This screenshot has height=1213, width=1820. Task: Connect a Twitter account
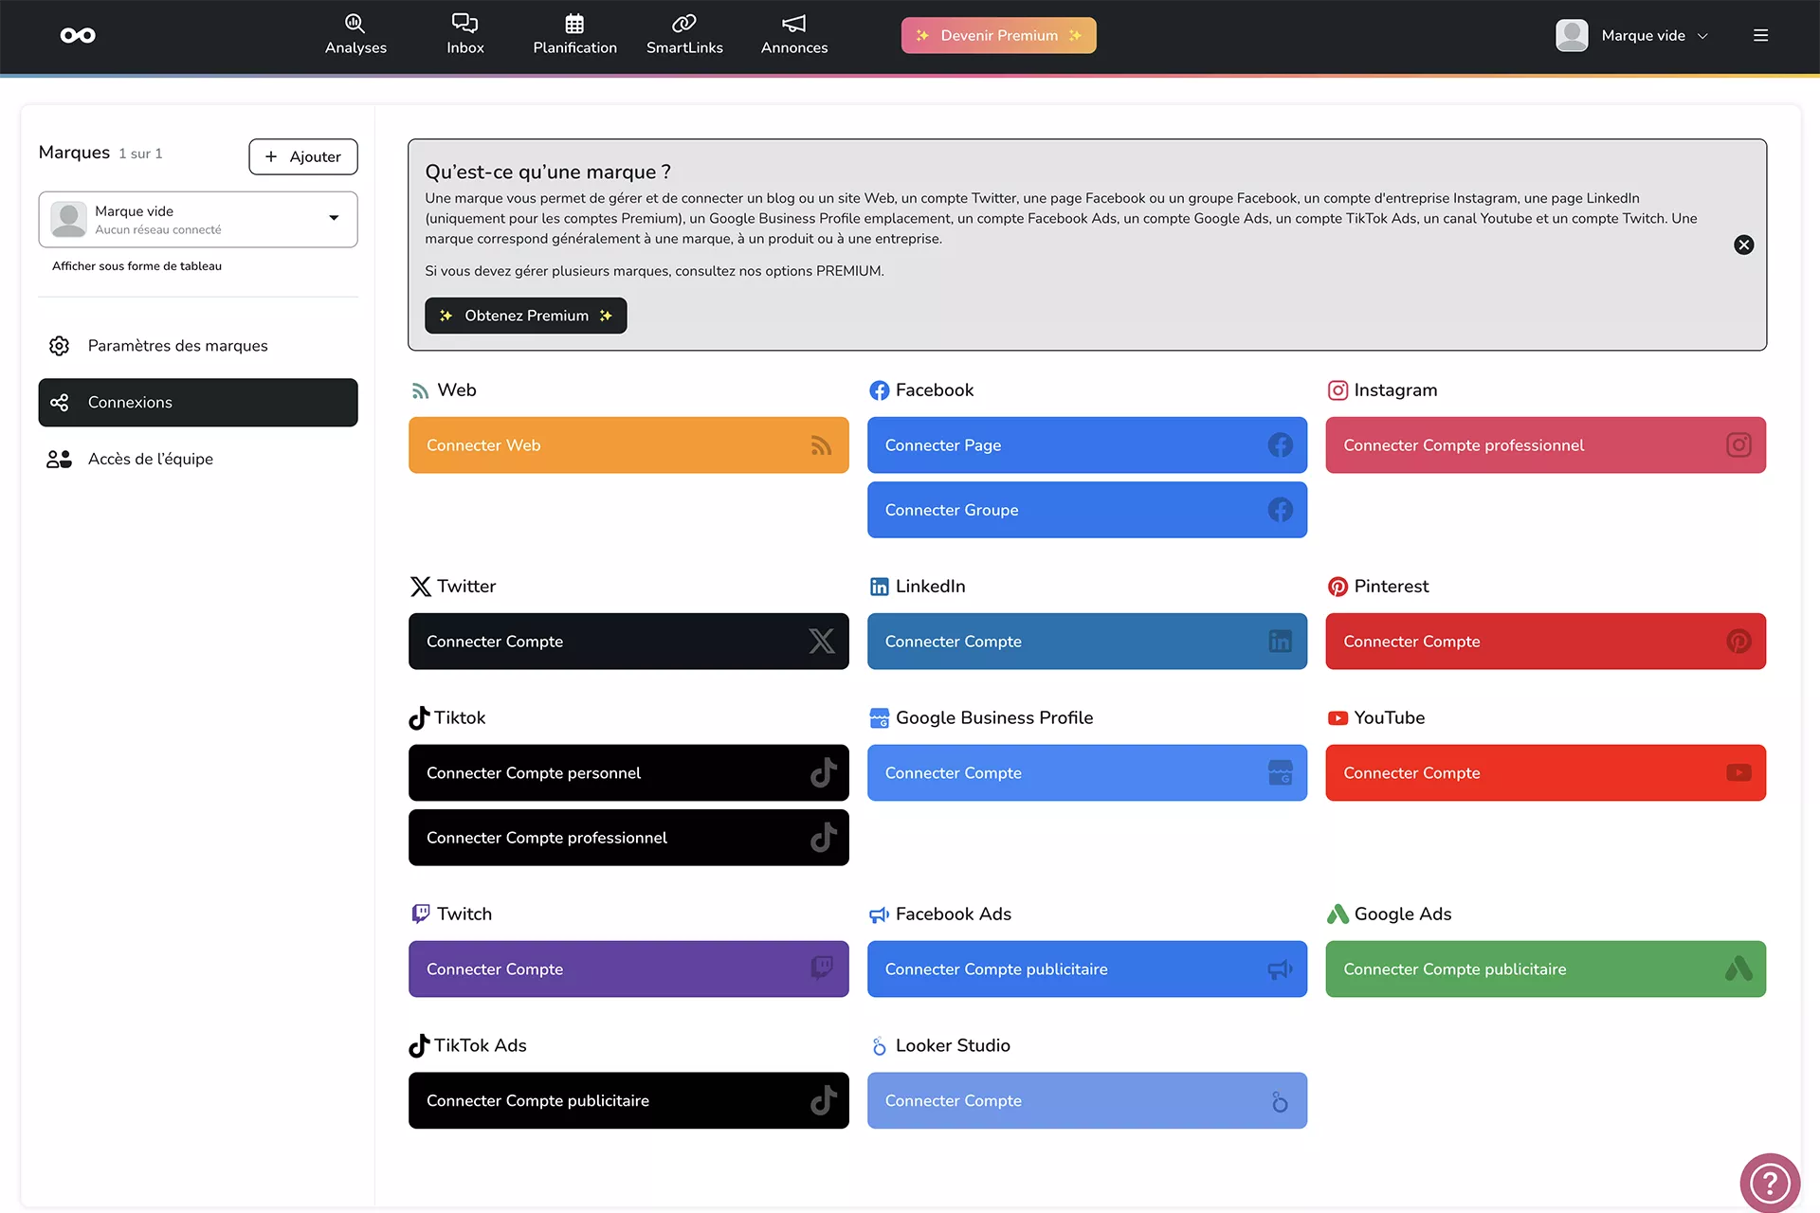pyautogui.click(x=628, y=642)
